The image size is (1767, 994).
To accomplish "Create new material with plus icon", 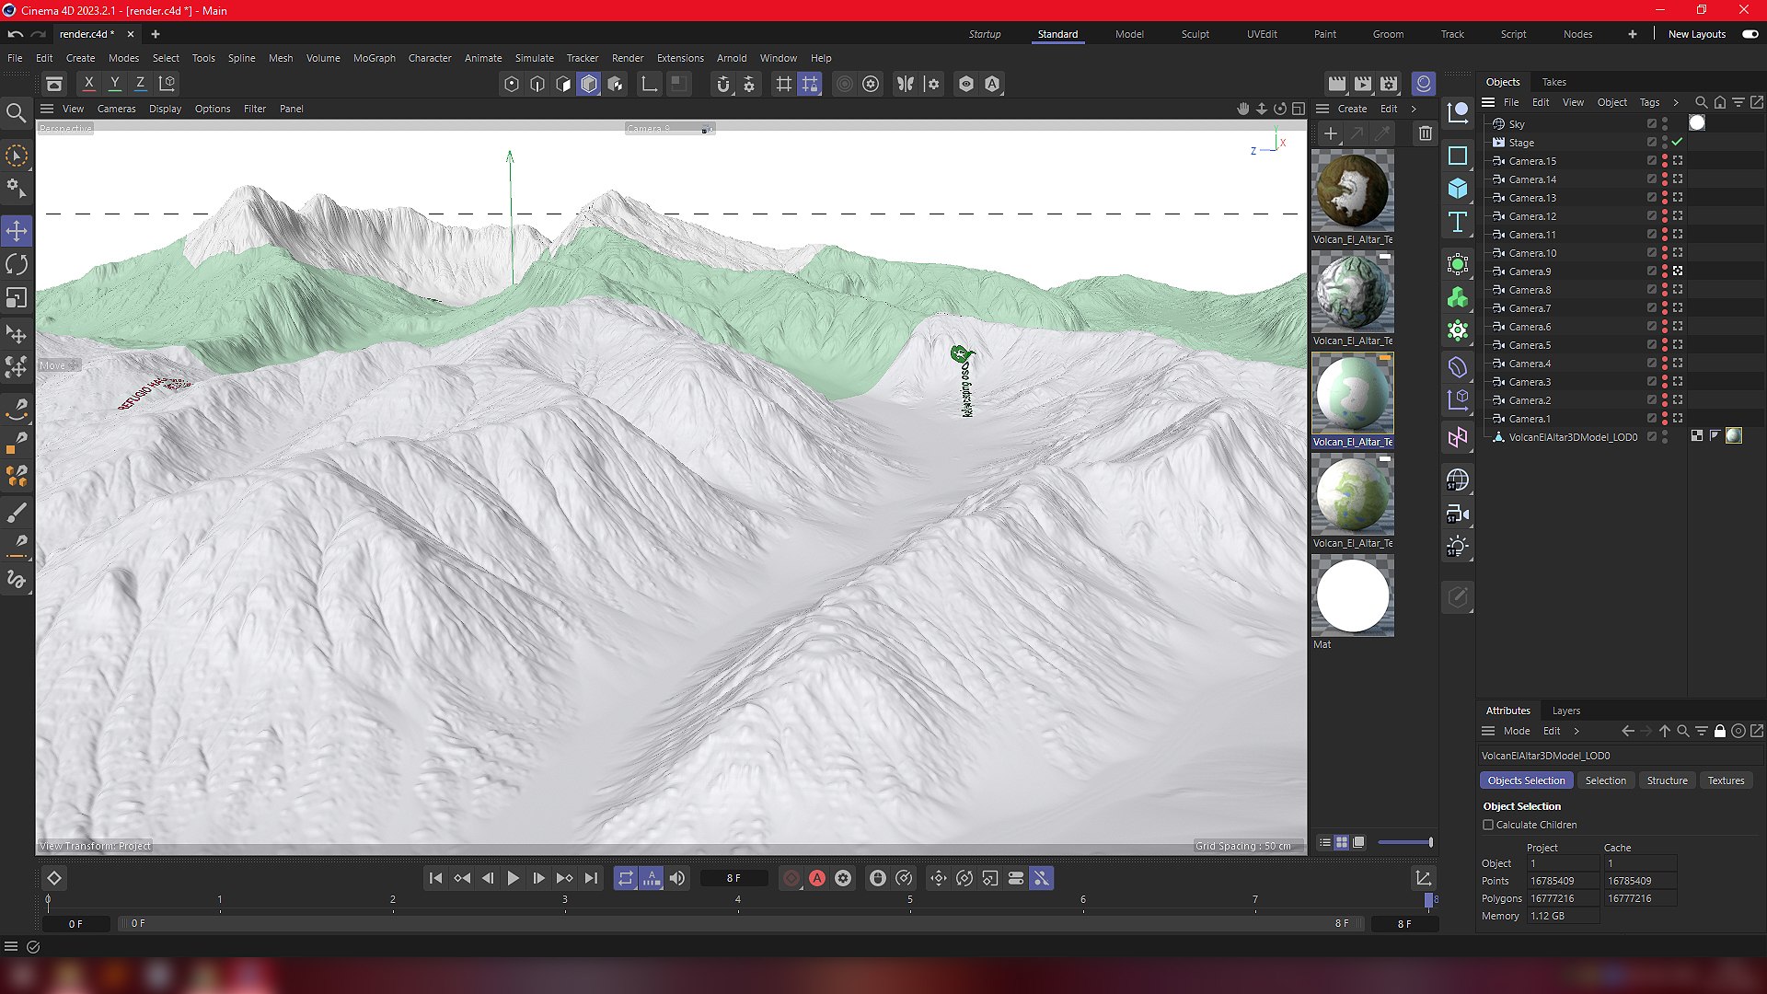I will click(x=1331, y=133).
